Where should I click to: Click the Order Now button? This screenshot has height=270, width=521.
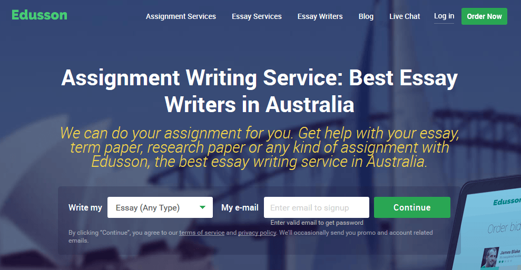tap(484, 16)
